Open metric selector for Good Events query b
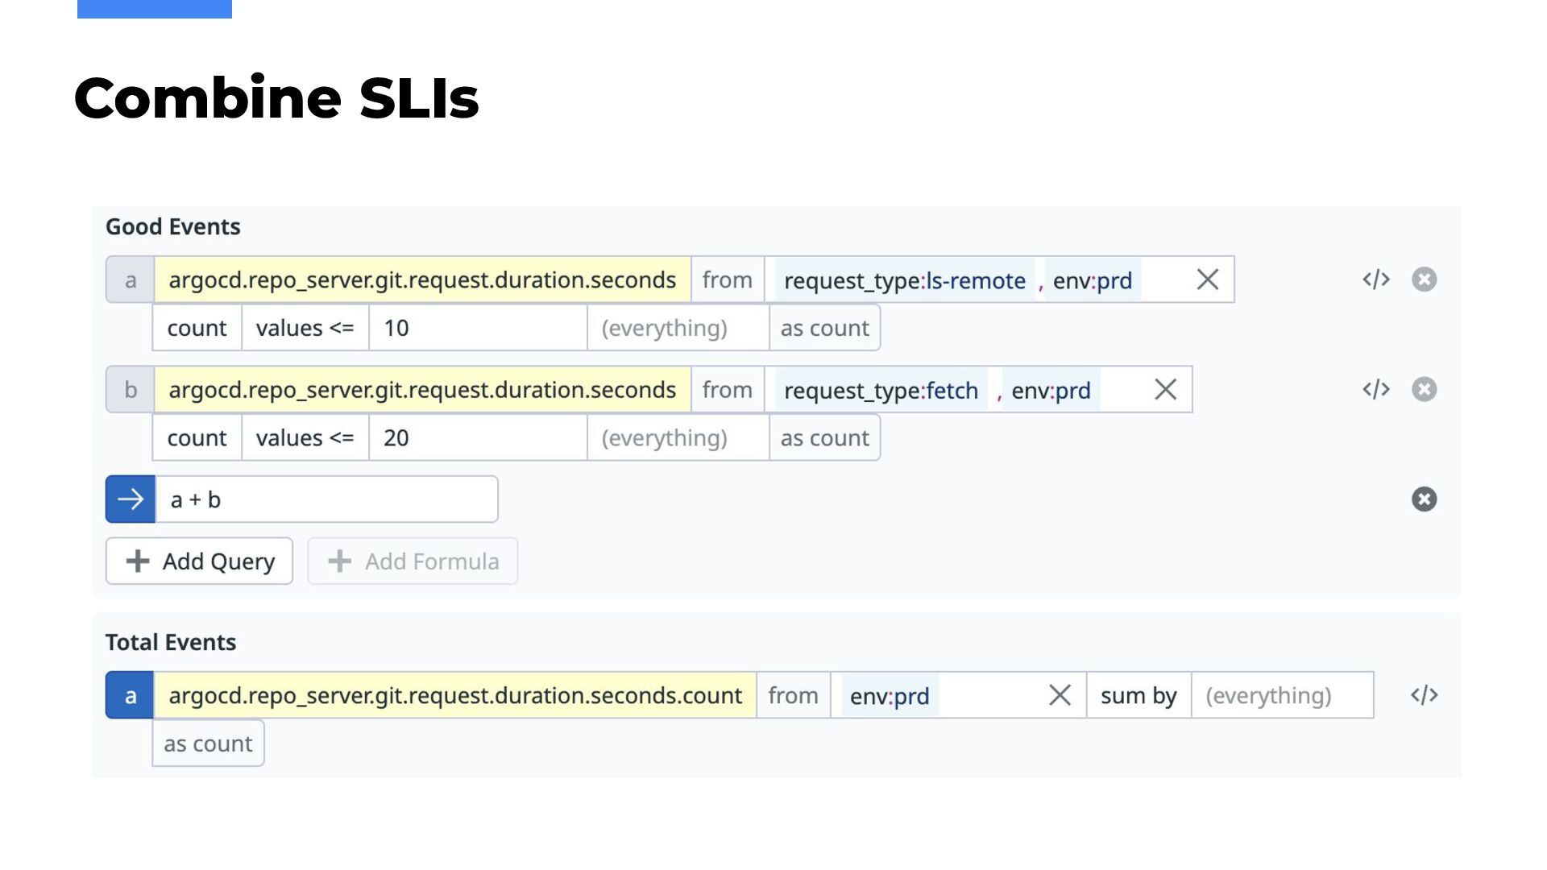1547x870 pixels. [422, 390]
